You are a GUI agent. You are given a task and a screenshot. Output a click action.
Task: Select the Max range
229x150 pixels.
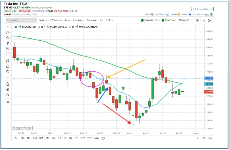(97, 138)
